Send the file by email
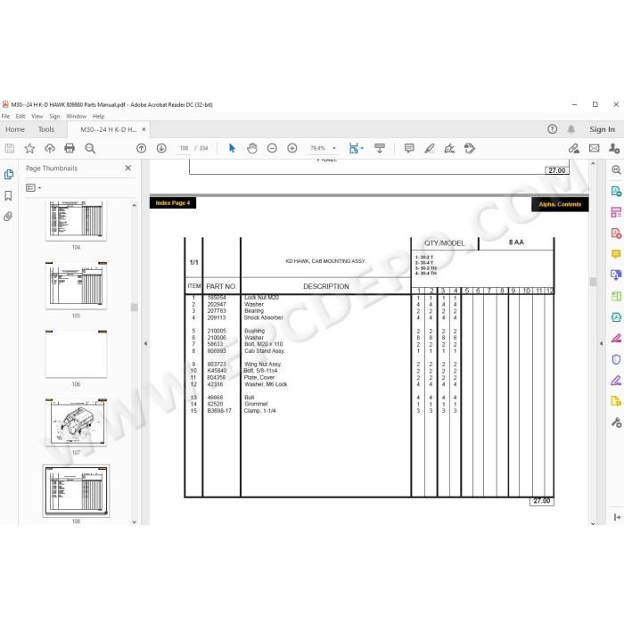The height and width of the screenshot is (624, 624). (595, 149)
